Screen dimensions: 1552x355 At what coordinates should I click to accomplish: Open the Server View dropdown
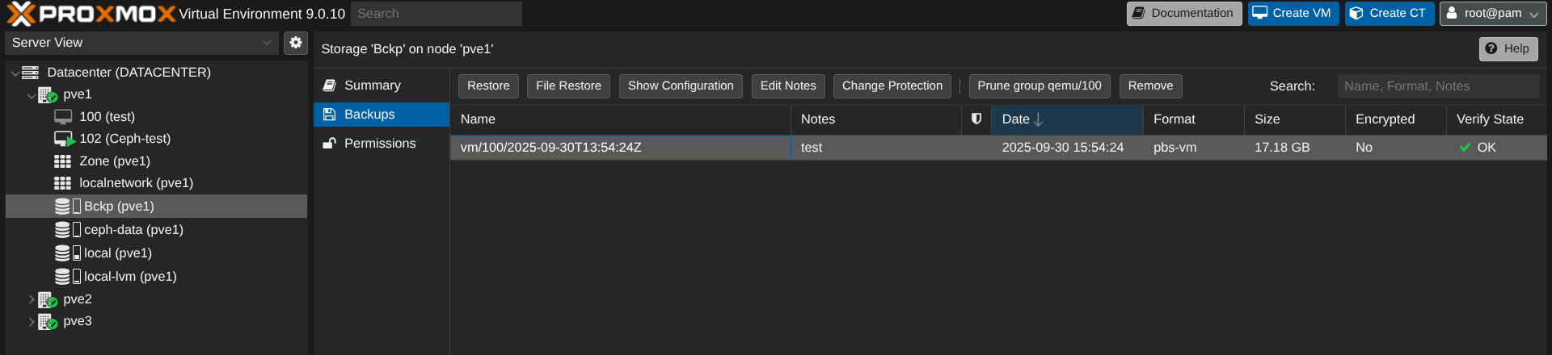(x=142, y=43)
